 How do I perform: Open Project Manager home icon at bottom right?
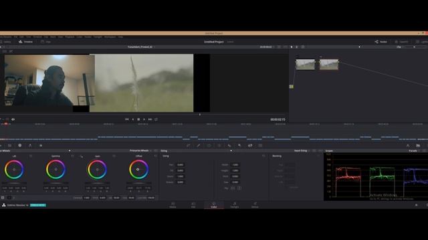click(416, 205)
